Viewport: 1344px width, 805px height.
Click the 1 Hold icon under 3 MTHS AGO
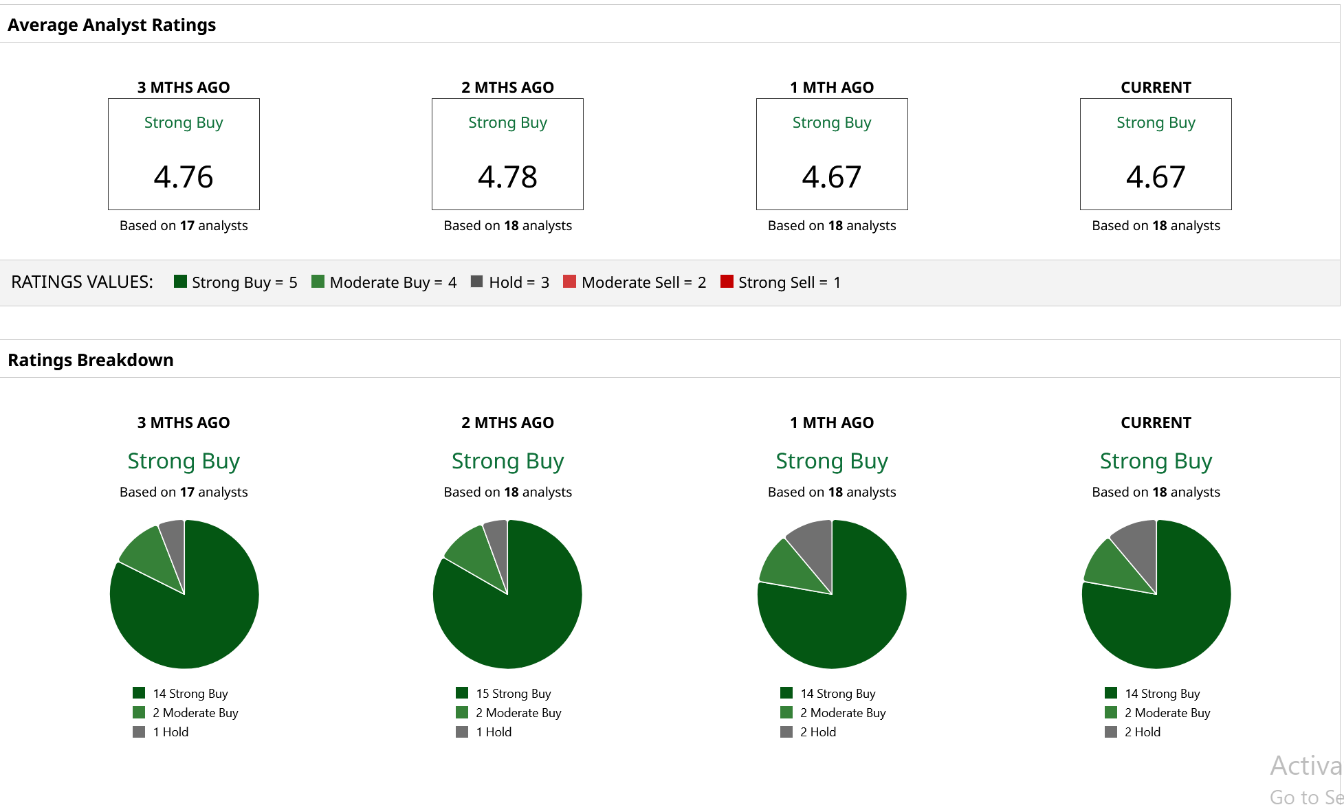click(139, 732)
